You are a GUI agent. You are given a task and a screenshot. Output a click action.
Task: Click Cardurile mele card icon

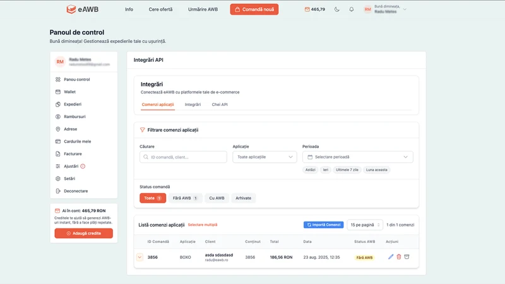tap(58, 141)
